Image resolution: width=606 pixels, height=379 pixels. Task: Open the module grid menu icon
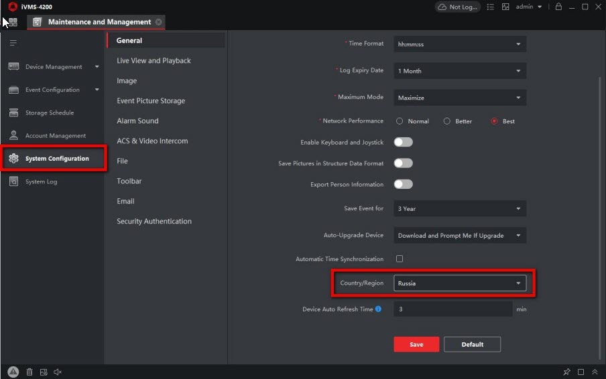pyautogui.click(x=12, y=22)
